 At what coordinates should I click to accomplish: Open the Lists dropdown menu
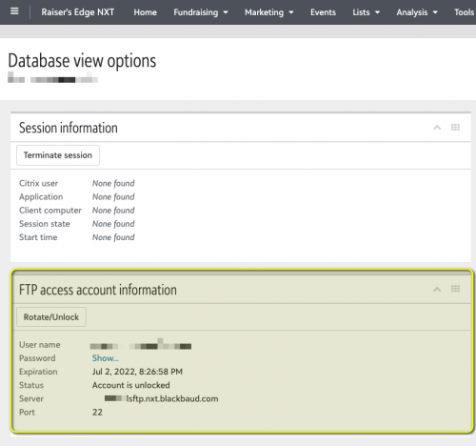point(366,12)
